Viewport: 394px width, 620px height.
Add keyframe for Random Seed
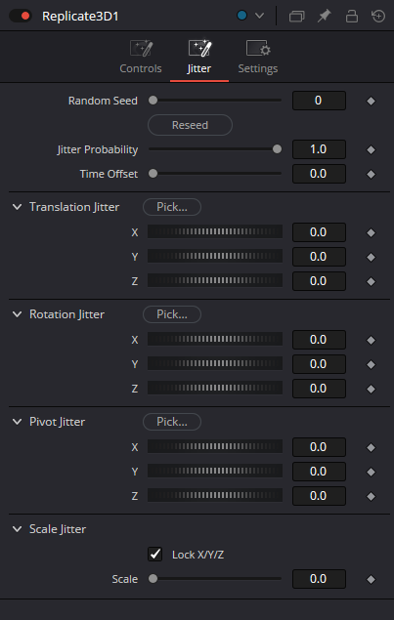(x=372, y=102)
